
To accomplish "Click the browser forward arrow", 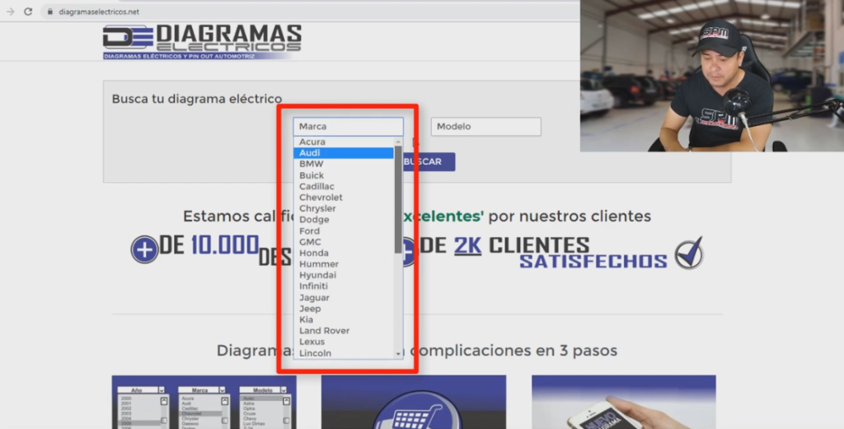I will click(x=10, y=12).
